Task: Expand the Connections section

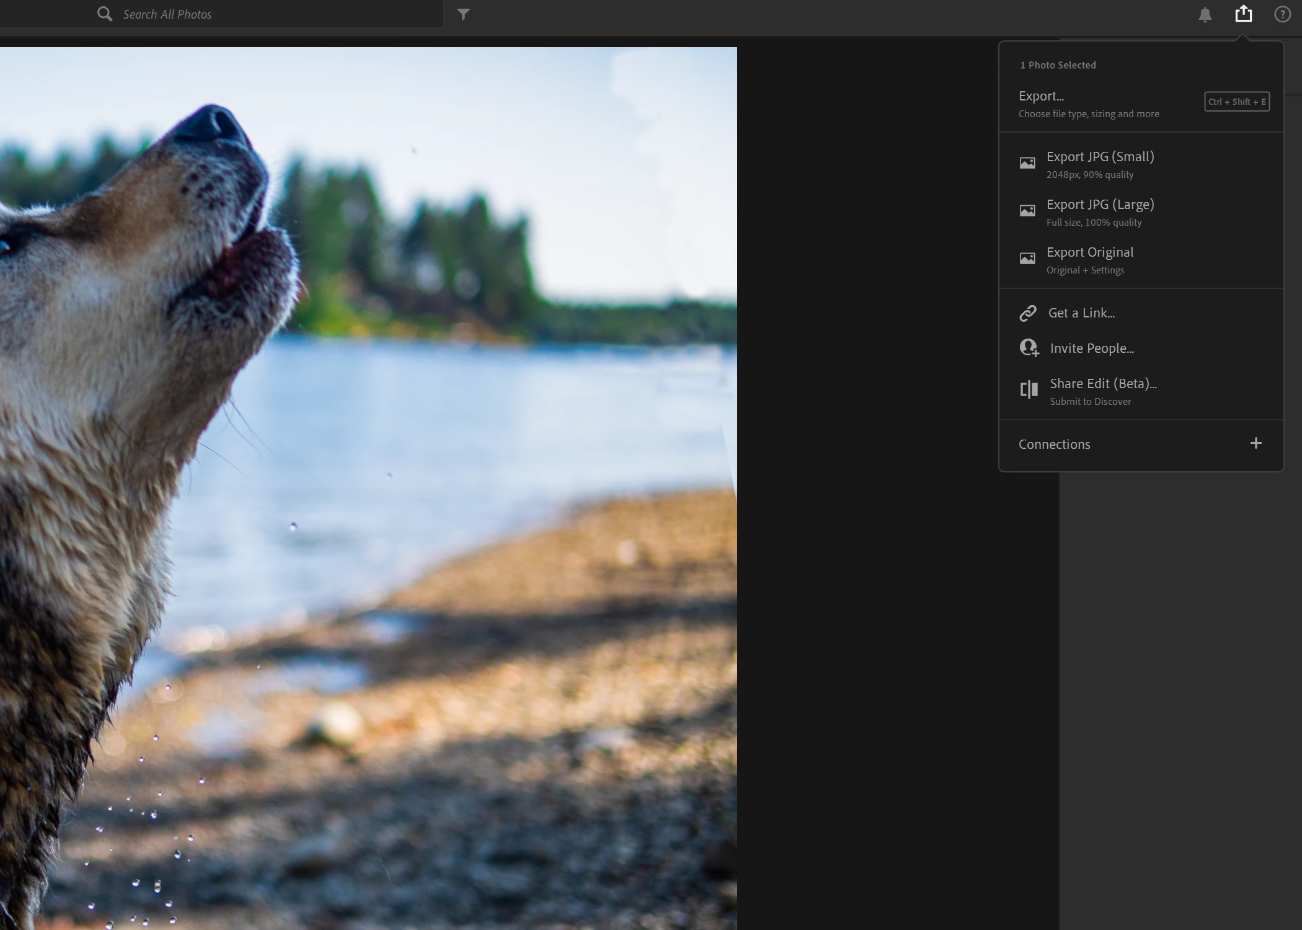Action: click(x=1054, y=445)
